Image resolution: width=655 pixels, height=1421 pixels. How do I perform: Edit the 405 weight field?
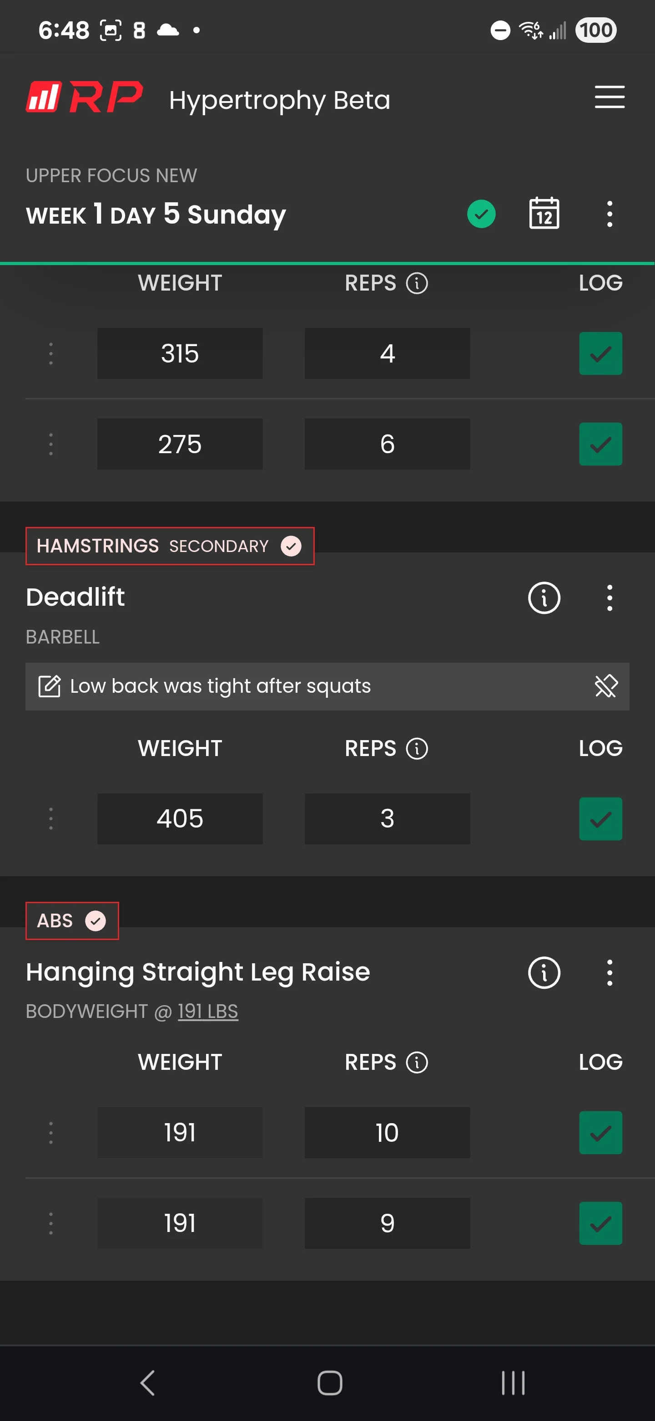tap(180, 818)
